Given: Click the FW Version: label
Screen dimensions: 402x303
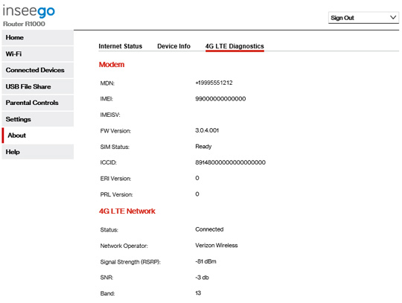Looking at the screenshot, I should click(115, 131).
